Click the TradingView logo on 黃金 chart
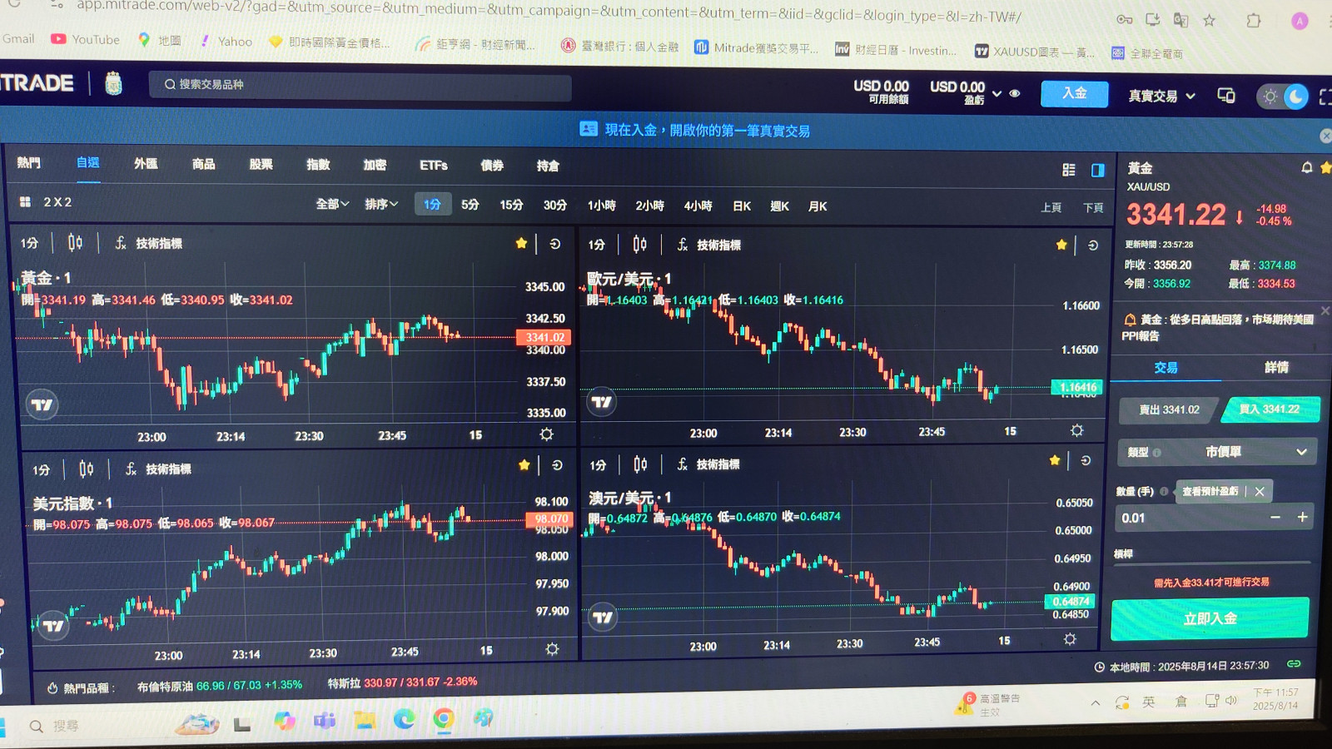Image resolution: width=1332 pixels, height=749 pixels. (42, 404)
